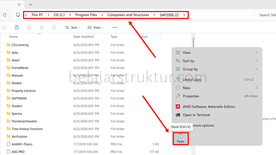276x155 pixels.
Task: Expand chevron after OS (C:) breadcrumb
Action: click(x=70, y=15)
